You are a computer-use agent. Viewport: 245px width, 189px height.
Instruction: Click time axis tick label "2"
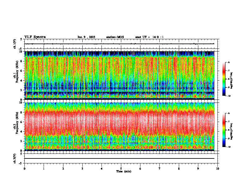coord(63,169)
